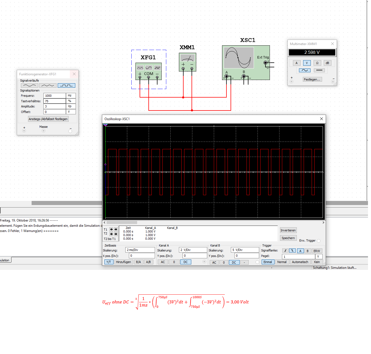371x354 pixels.
Task: Click Kanal A Skalierung 2 V/Div field
Action: 193,250
